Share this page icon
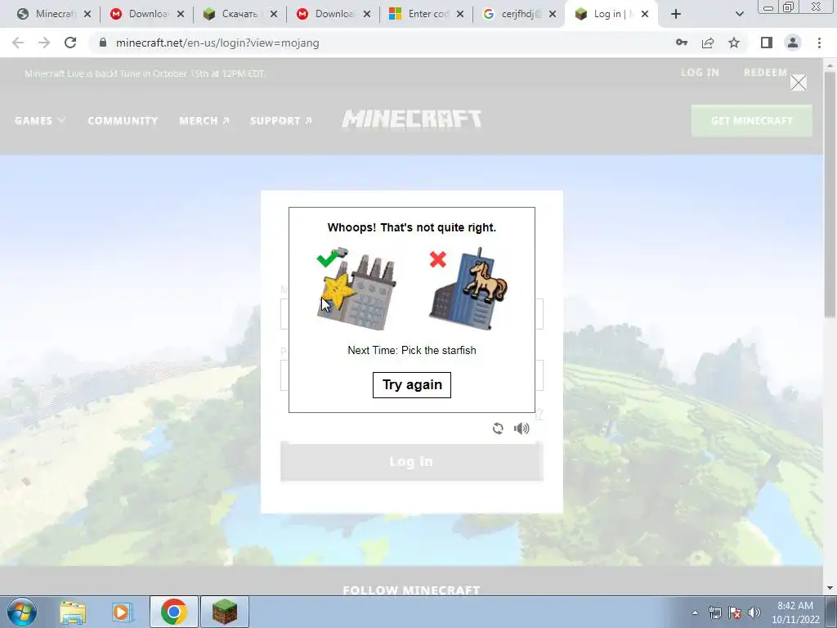This screenshot has width=837, height=628. tap(708, 43)
